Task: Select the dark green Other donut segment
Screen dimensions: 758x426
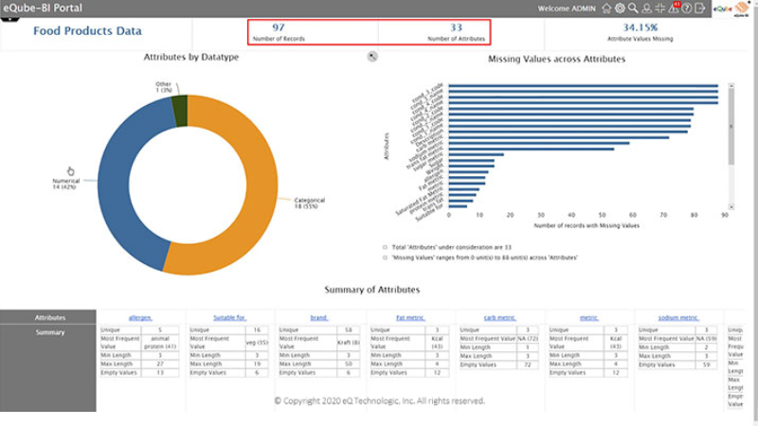Action: (x=180, y=111)
